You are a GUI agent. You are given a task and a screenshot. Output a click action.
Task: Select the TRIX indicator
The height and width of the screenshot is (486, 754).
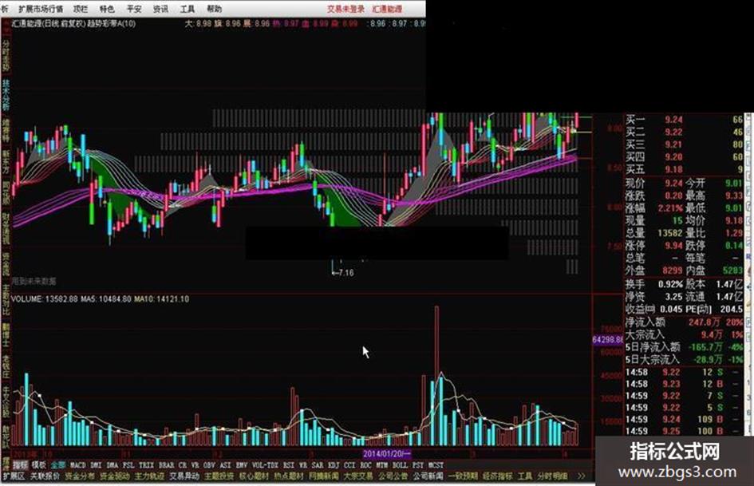[x=146, y=465]
